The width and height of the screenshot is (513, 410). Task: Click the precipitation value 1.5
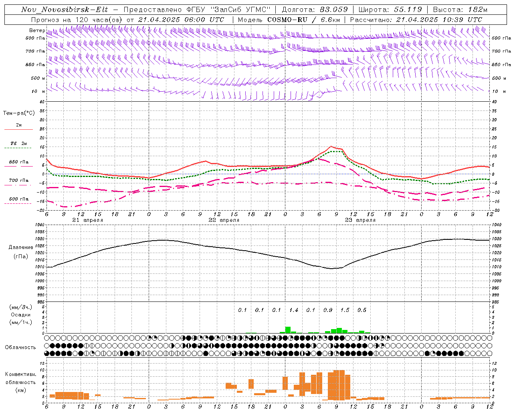[x=345, y=310]
